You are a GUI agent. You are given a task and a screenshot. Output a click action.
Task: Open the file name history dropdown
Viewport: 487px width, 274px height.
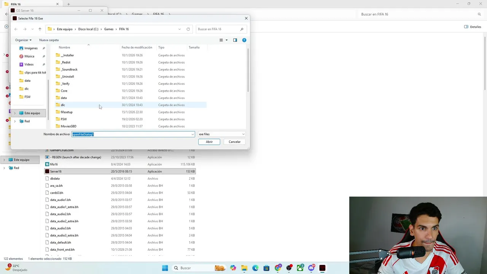[193, 134]
